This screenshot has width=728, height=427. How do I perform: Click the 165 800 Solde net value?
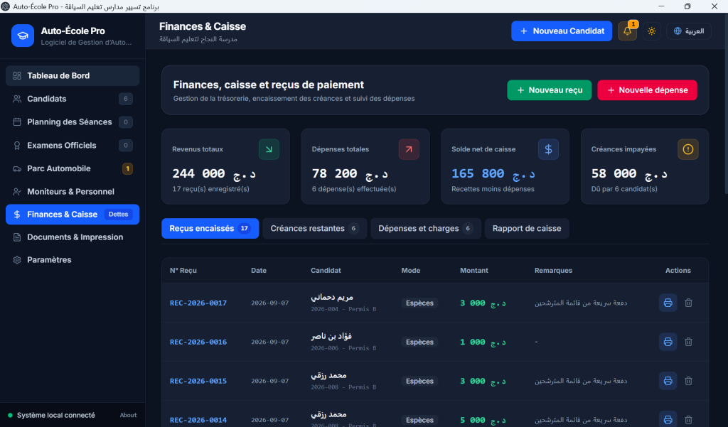pyautogui.click(x=493, y=174)
